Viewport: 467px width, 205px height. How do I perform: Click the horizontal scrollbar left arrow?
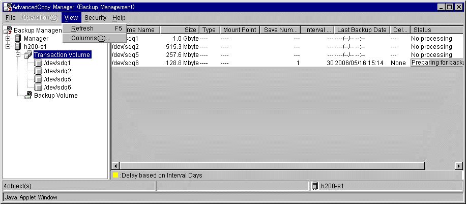click(x=116, y=166)
